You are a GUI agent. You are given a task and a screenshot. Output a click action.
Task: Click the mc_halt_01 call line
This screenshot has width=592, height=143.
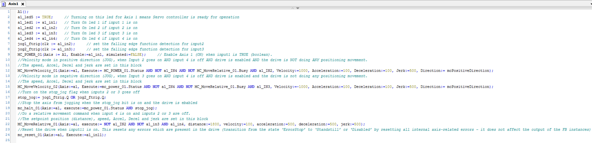coord(87,108)
